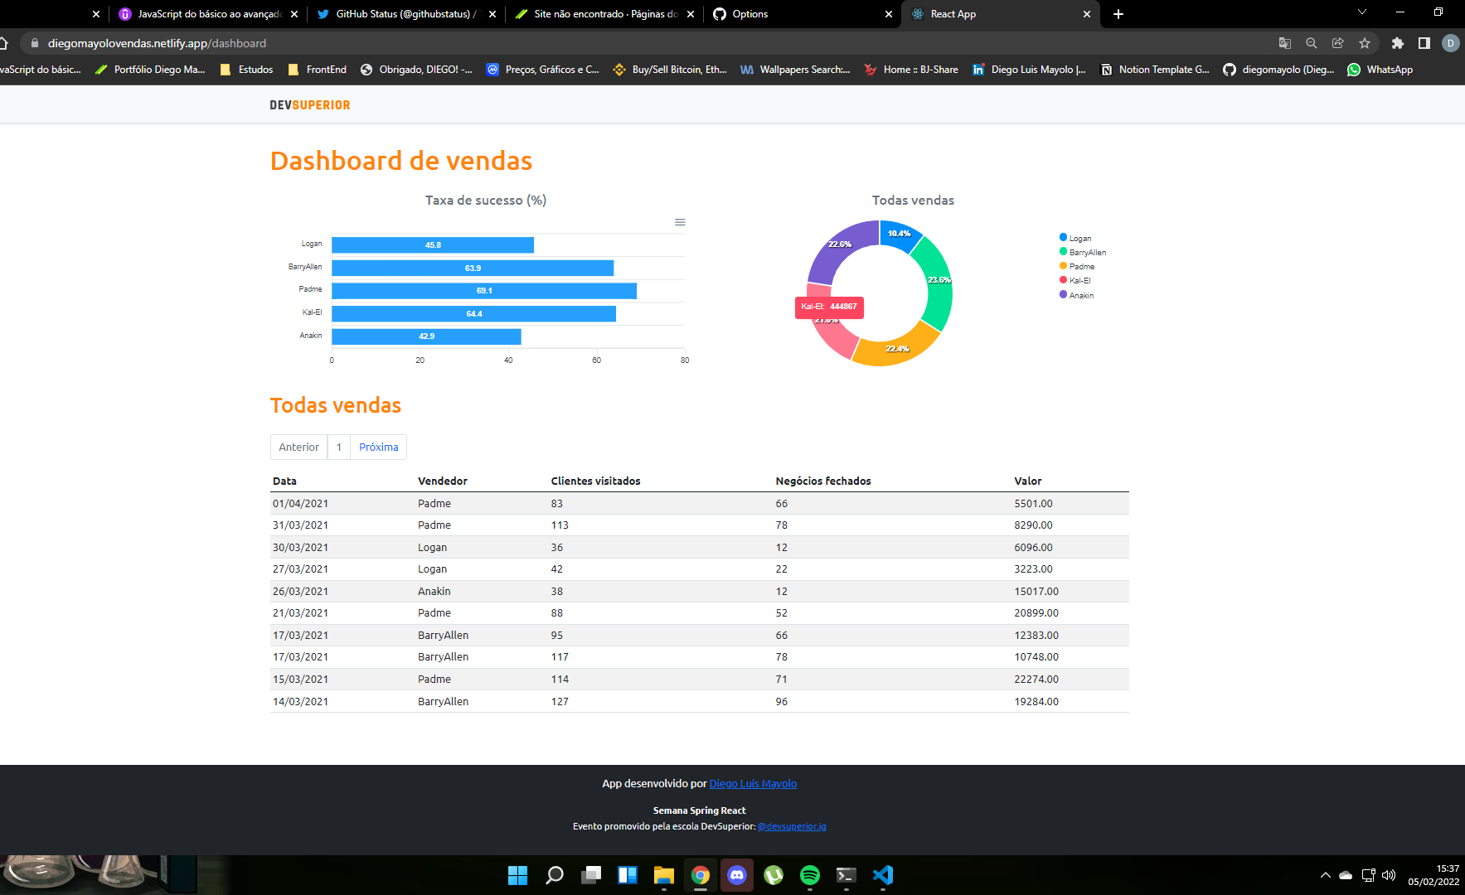Click the Google Translate icon in address bar
The width and height of the screenshot is (1465, 895).
(x=1286, y=43)
